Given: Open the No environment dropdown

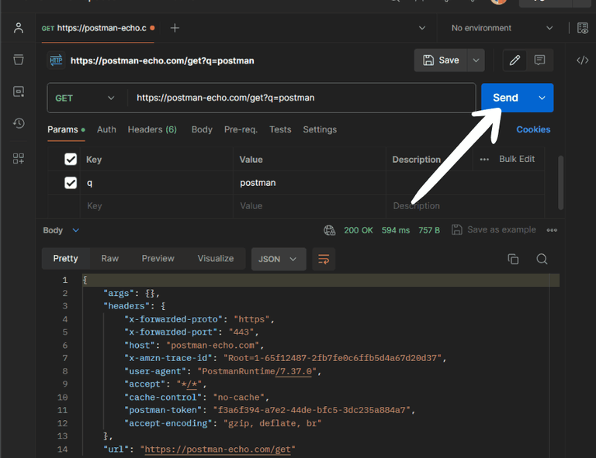Looking at the screenshot, I should point(501,28).
